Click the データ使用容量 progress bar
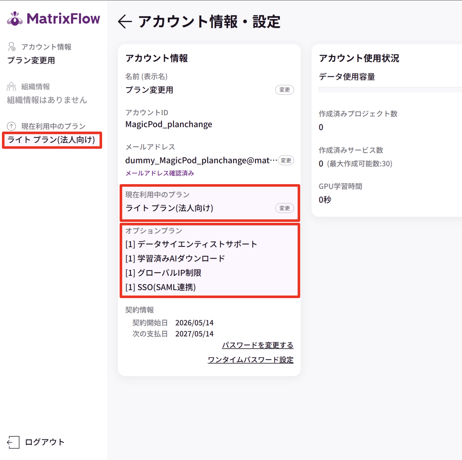The width and height of the screenshot is (462, 460). click(x=390, y=90)
